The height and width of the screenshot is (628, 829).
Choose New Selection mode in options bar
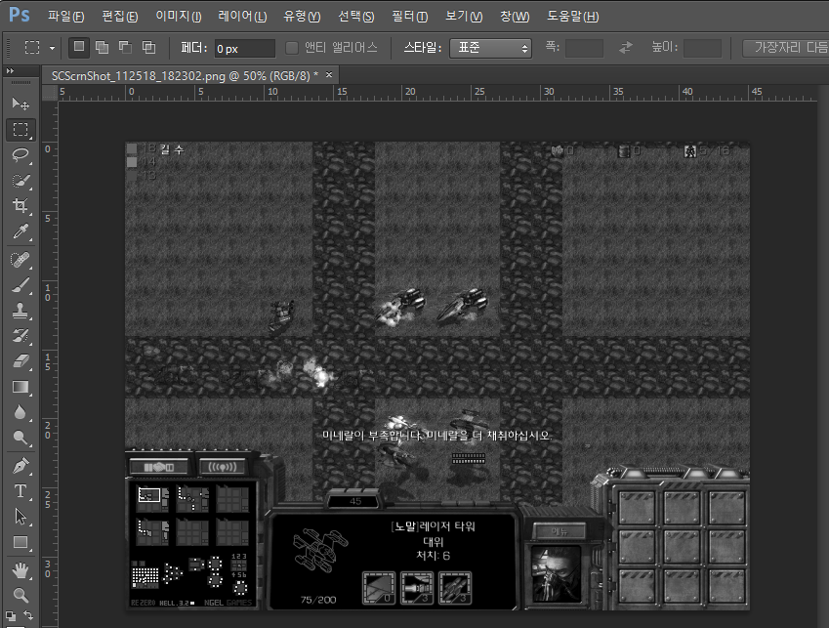[x=79, y=48]
